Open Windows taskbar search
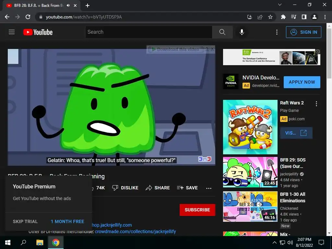The height and width of the screenshot is (249, 332). pyautogui.click(x=23, y=243)
